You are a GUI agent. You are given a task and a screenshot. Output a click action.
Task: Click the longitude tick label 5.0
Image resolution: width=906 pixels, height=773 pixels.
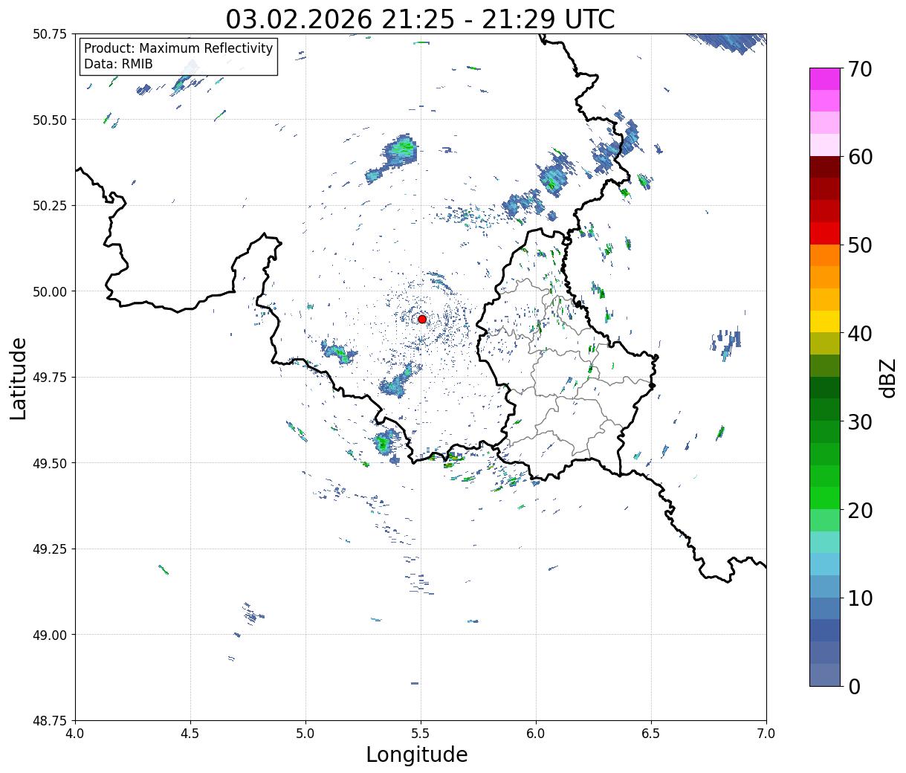tap(305, 734)
